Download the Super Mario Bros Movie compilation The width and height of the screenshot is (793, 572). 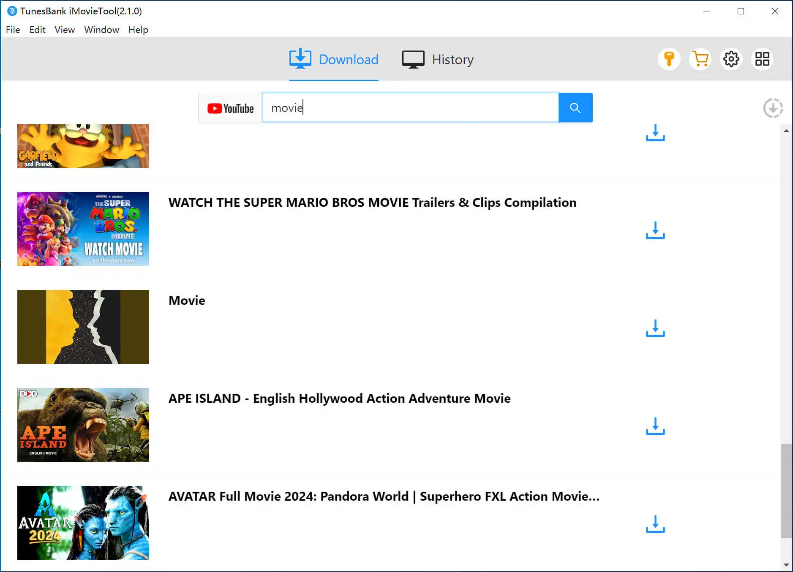655,230
